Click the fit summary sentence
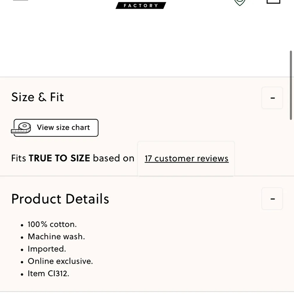Screen dimensions: 294x294 [x=73, y=158]
